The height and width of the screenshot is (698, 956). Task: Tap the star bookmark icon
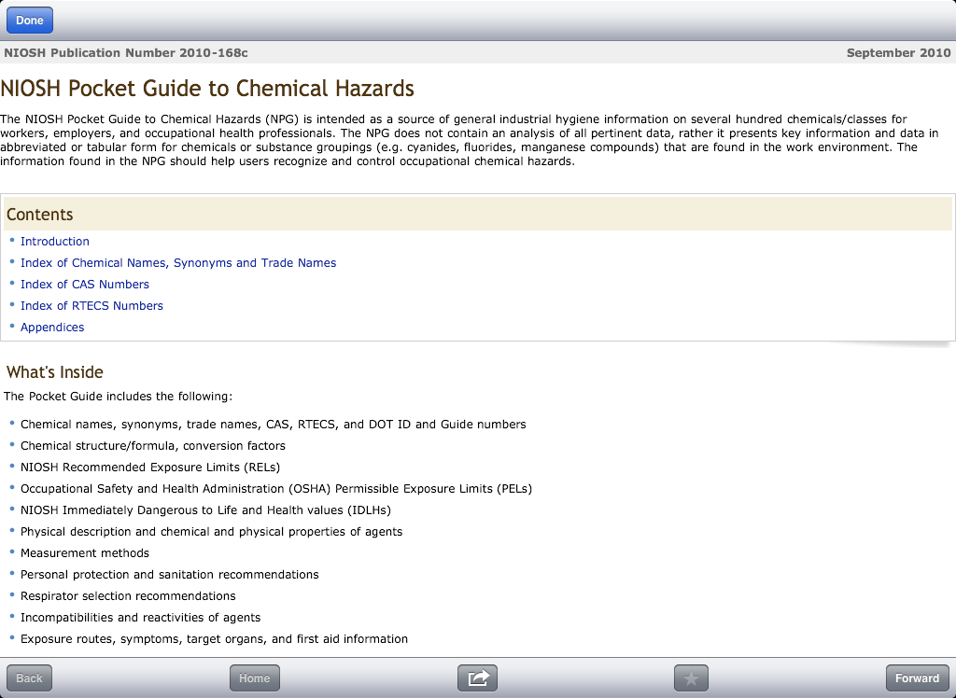(691, 678)
